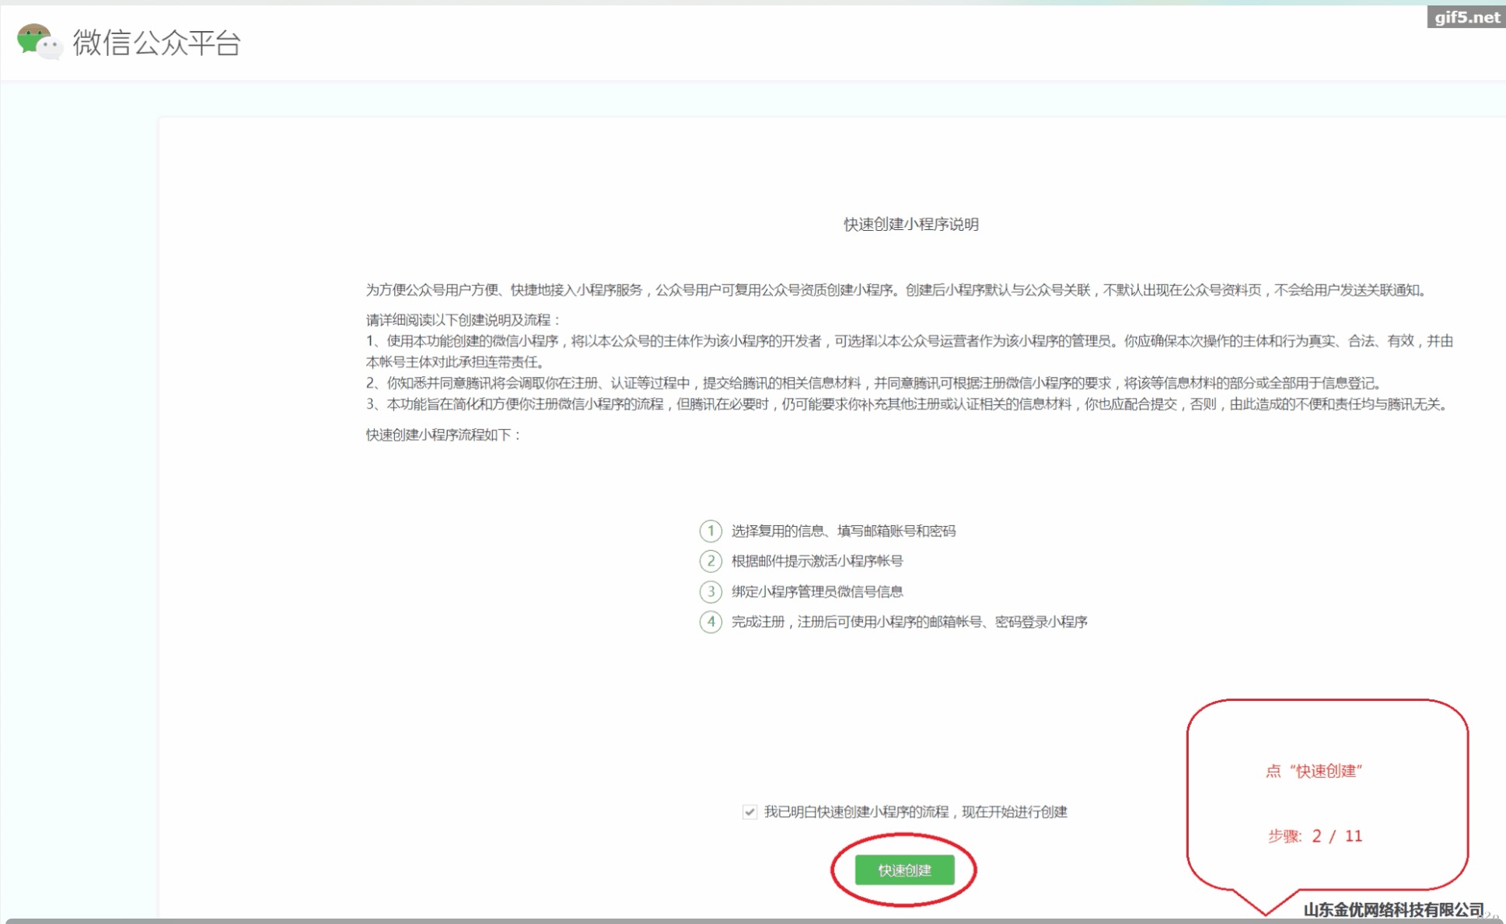Click the 绑定小程序管理员微信号信息 step text
The width and height of the screenshot is (1506, 924).
[816, 591]
